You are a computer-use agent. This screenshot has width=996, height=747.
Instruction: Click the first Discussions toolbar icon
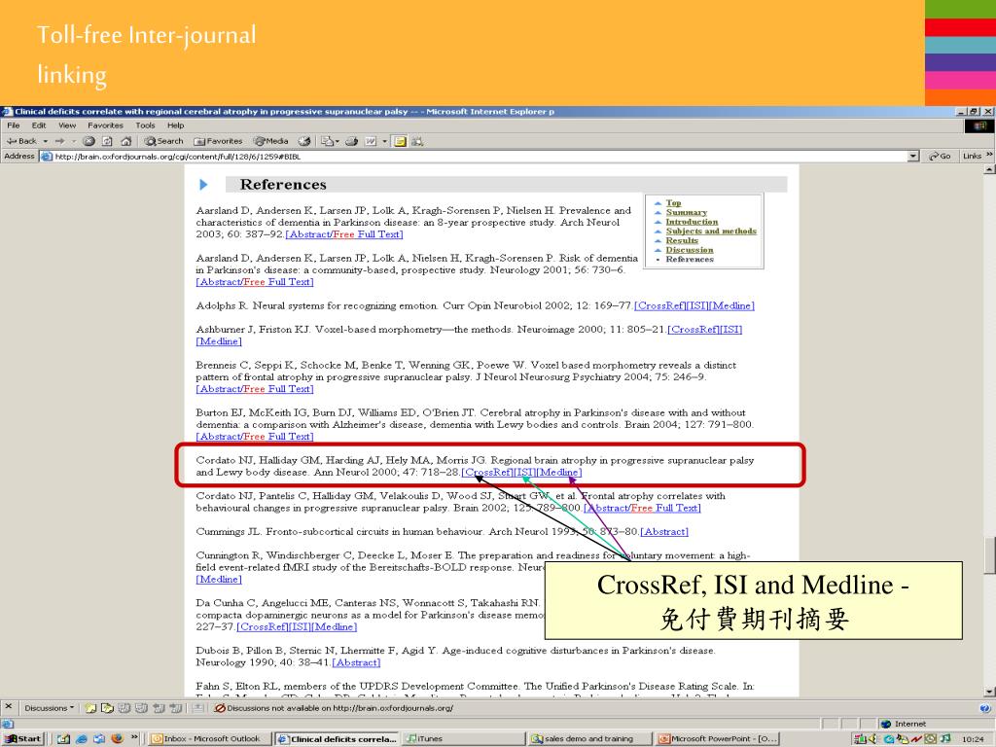tap(90, 708)
